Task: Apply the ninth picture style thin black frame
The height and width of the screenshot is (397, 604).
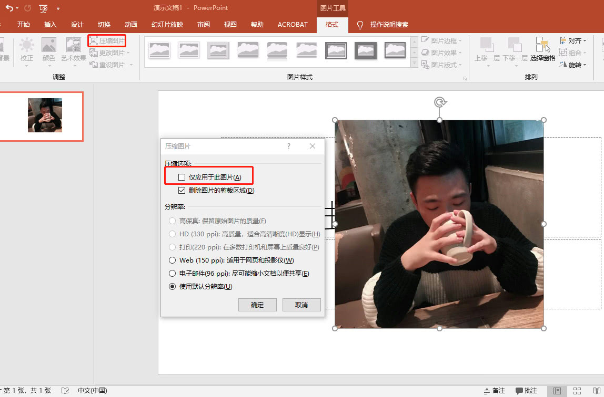Action: pos(395,50)
